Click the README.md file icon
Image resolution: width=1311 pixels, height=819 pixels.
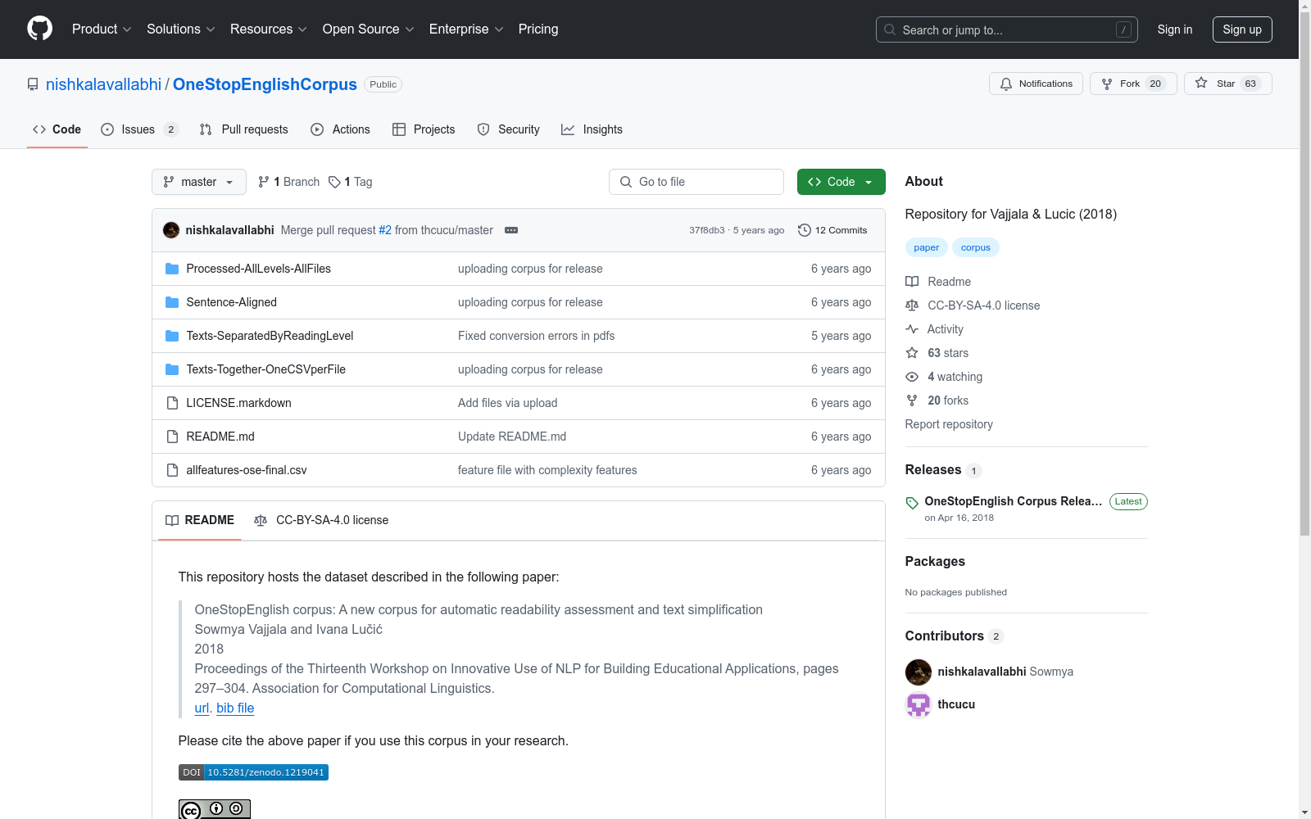point(172,437)
